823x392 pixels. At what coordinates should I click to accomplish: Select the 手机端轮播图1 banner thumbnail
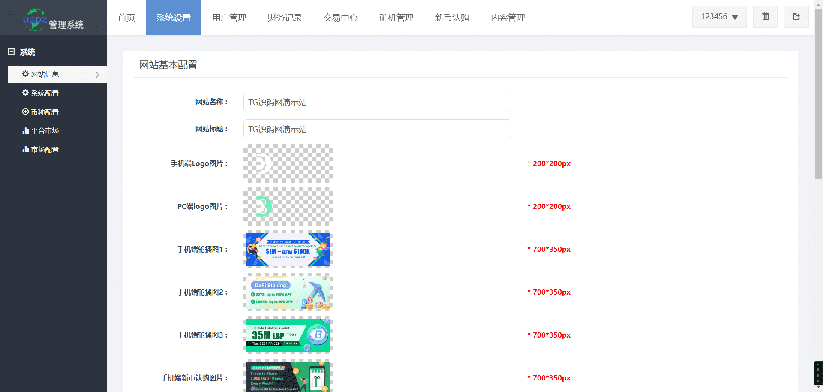(x=288, y=249)
